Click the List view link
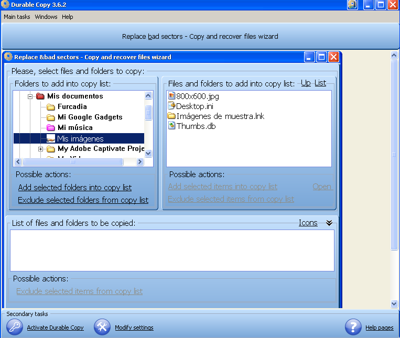The width and height of the screenshot is (400, 338). tap(320, 83)
